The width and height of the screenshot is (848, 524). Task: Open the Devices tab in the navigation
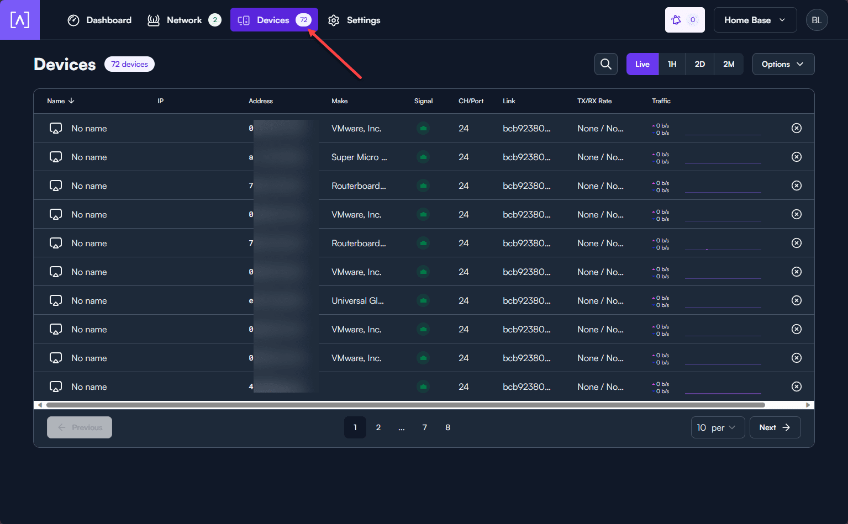[x=274, y=20]
